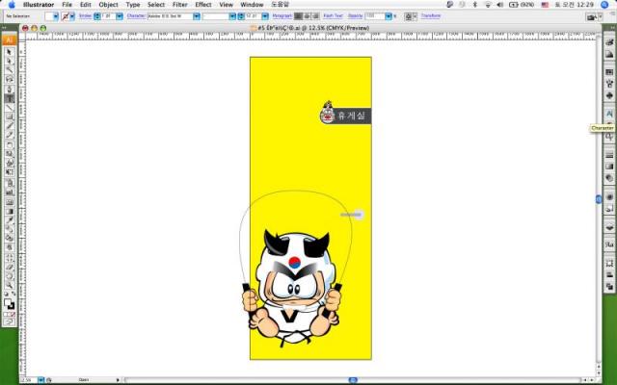Viewport: 617px width, 385px height.
Task: Select the Column Graph tool
Action: pos(10,192)
